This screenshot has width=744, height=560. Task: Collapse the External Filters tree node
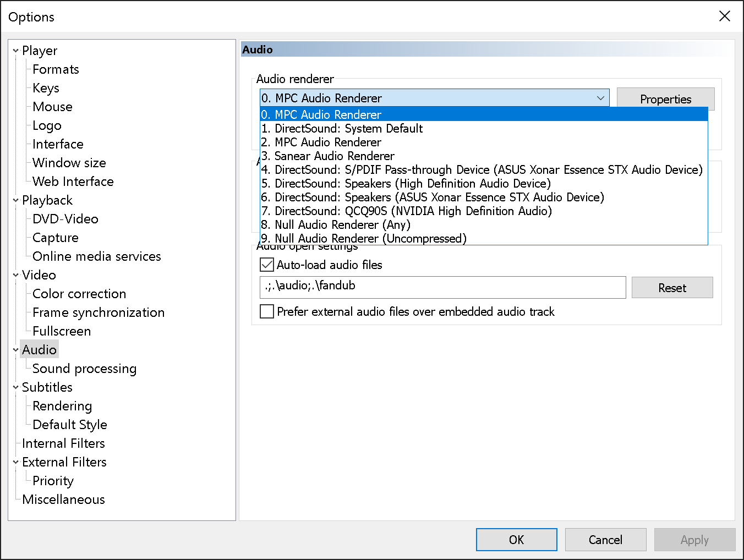coord(15,462)
